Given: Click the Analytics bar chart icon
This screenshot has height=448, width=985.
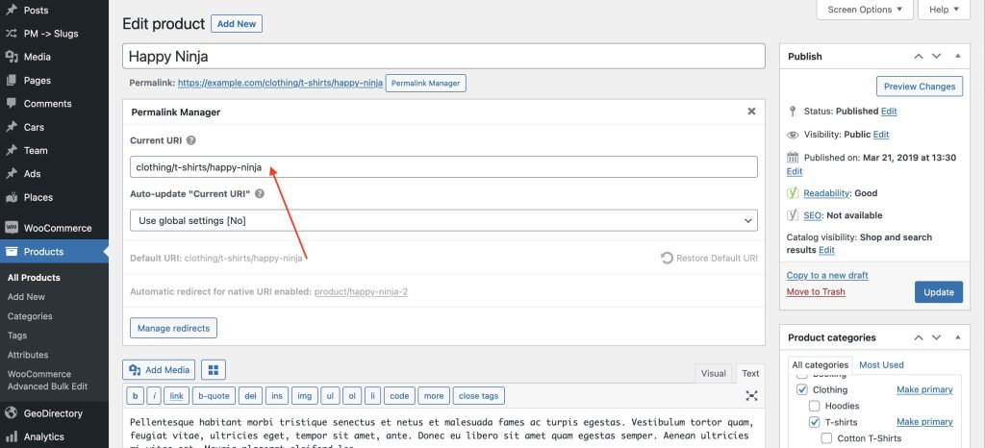Looking at the screenshot, I should (x=12, y=436).
